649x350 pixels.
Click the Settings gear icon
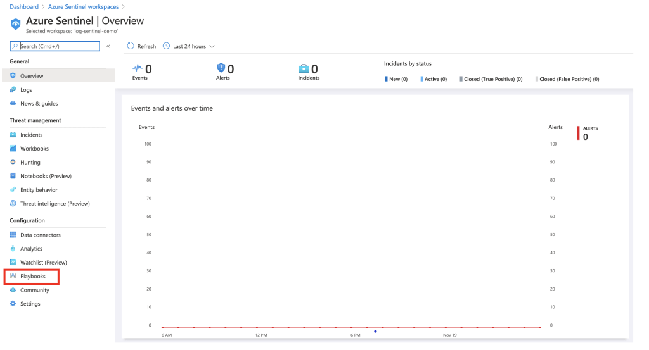pyautogui.click(x=13, y=304)
